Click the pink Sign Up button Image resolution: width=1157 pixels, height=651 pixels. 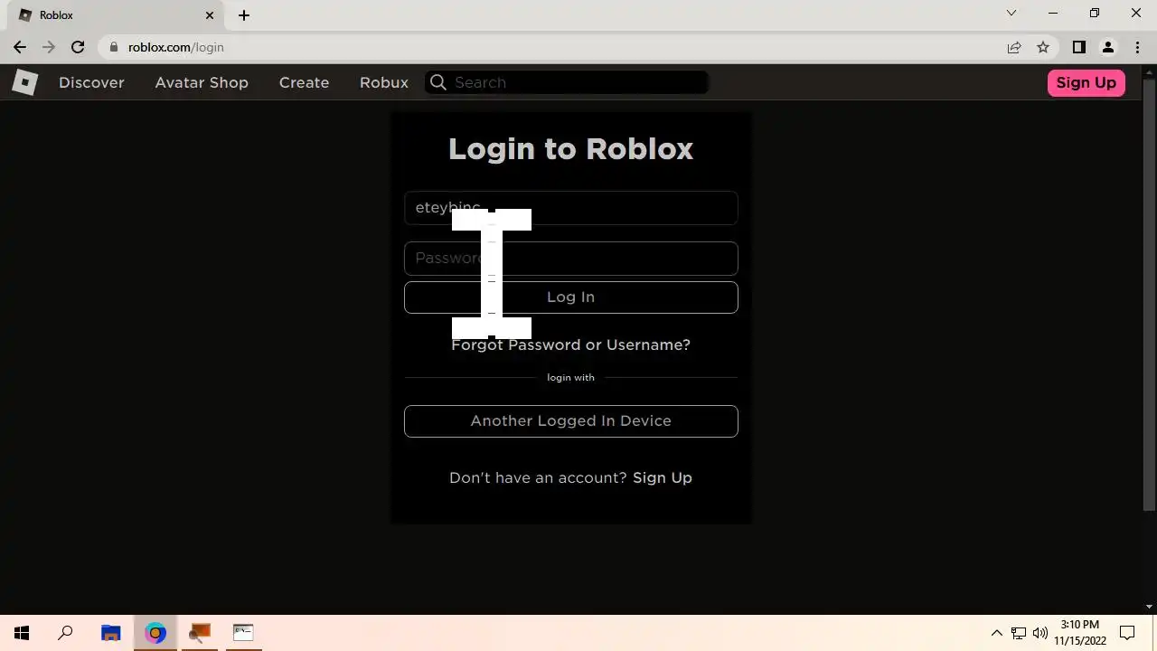coord(1086,82)
